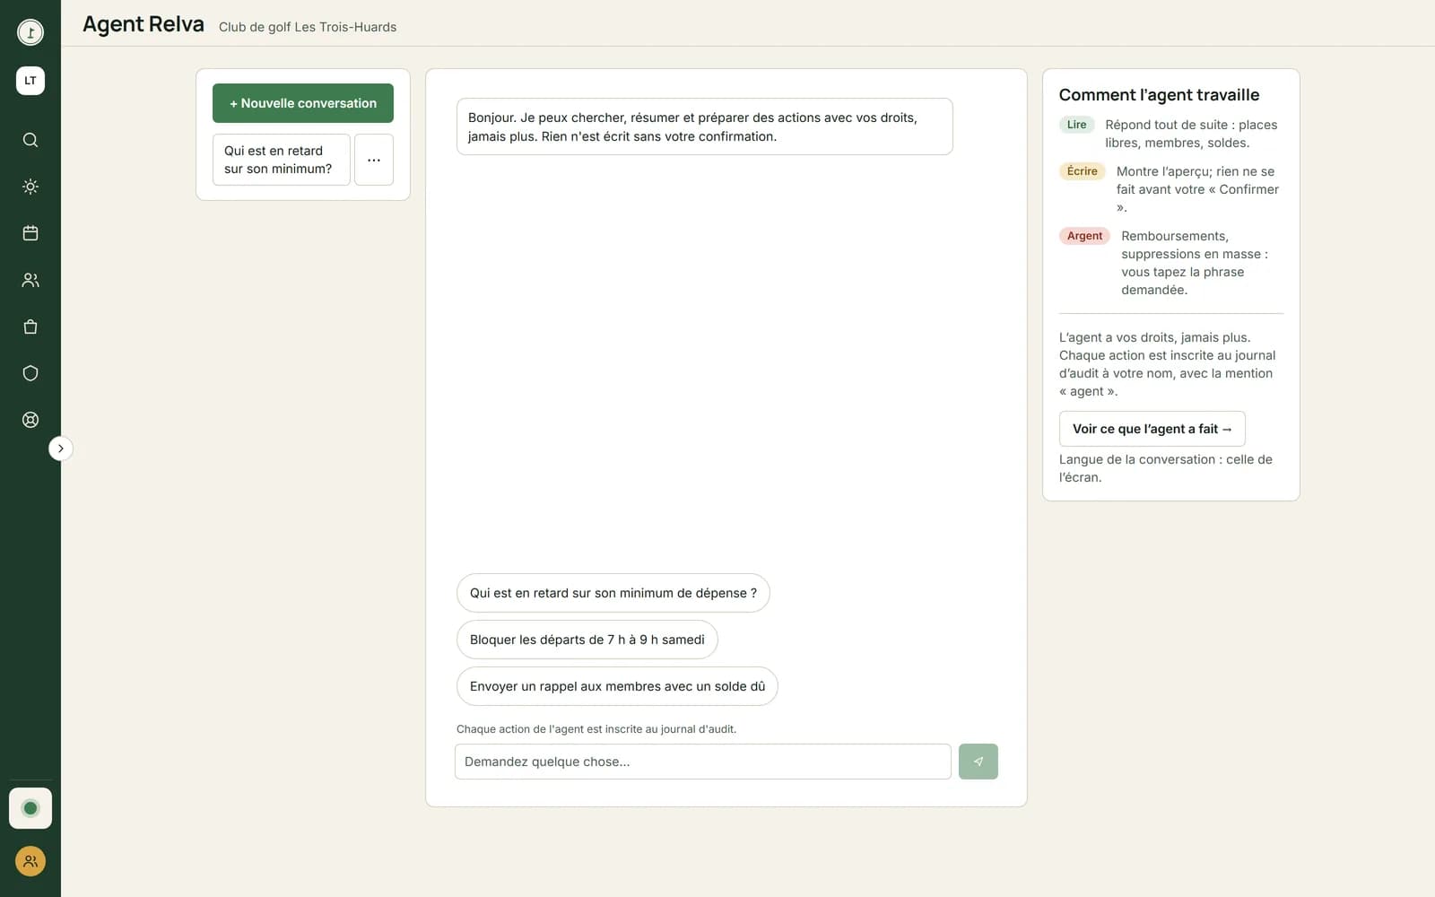
Task: Start a Nouvelle conversation
Action: pos(303,103)
